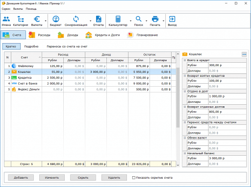Open dropdown arrow next to Калькулятор
The width and height of the screenshot is (251, 187).
[x=130, y=21]
